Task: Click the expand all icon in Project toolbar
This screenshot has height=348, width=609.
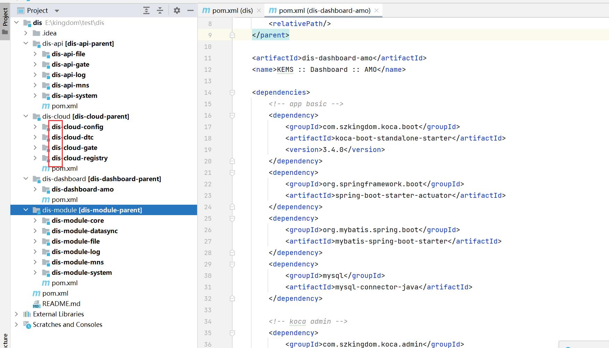Action: [x=146, y=10]
